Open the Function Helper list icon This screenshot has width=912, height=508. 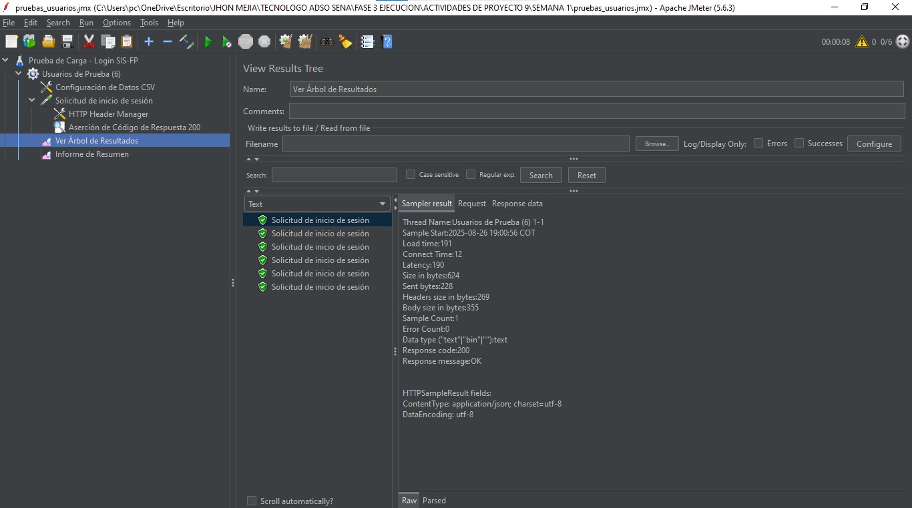pos(367,41)
